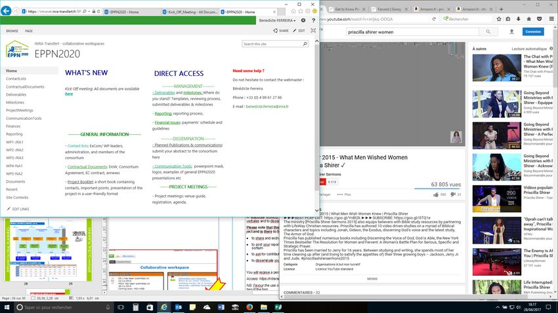Share the SharePoint site
This screenshot has height=313, width=558.
pyautogui.click(x=281, y=31)
